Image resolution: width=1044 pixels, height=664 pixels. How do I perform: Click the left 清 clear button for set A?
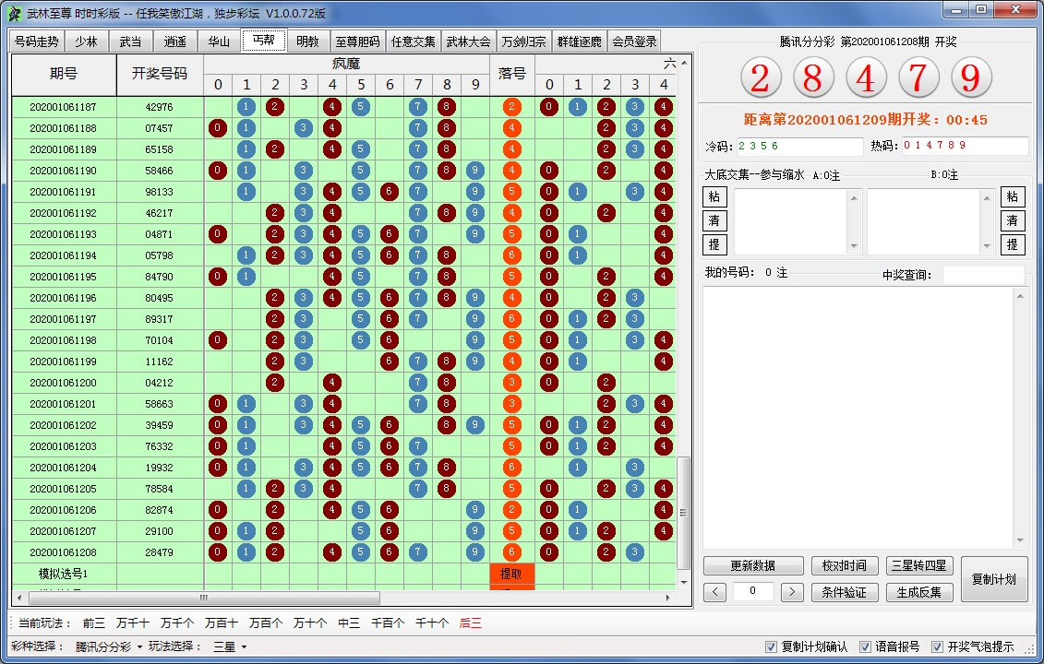(x=715, y=220)
